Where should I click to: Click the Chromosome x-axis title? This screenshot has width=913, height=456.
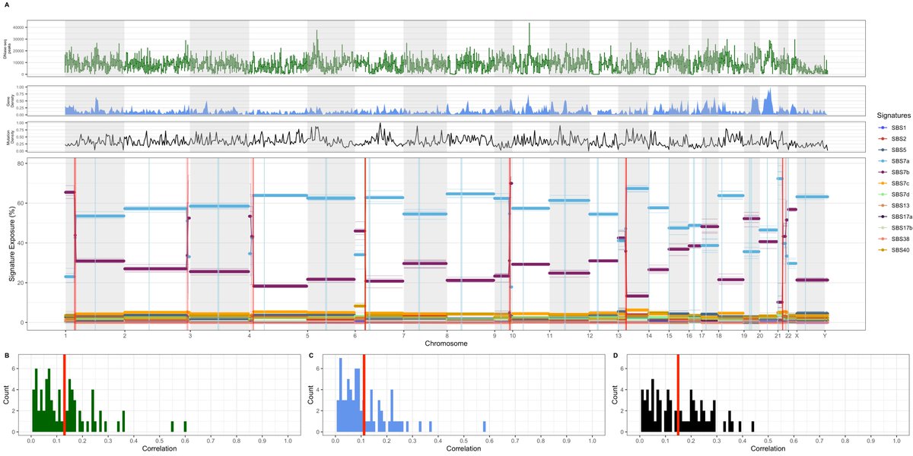point(447,344)
